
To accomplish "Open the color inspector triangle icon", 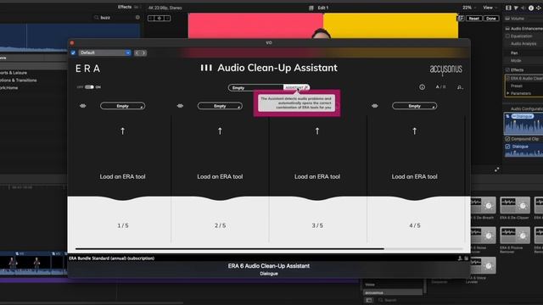I will tap(516, 8).
